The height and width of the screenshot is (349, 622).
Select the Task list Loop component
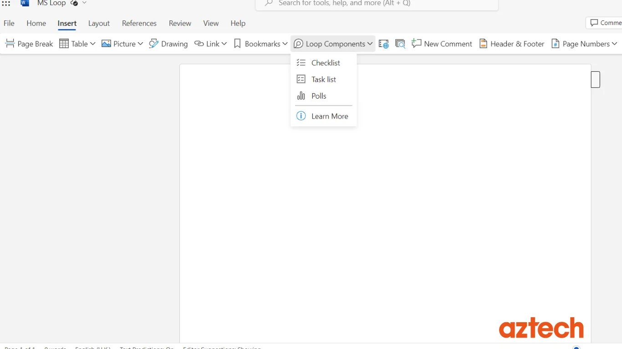tap(323, 79)
